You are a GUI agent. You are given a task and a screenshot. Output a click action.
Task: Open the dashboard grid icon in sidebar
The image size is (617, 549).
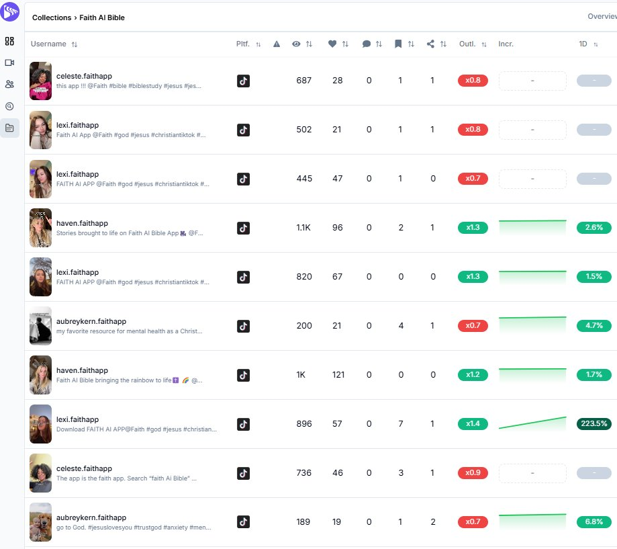coord(9,41)
